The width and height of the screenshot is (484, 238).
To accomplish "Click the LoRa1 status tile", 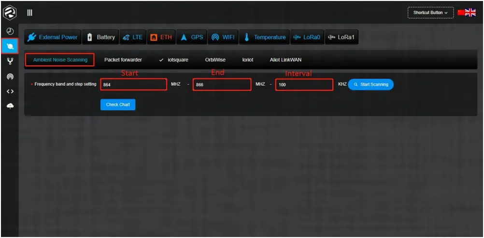I will [x=342, y=37].
